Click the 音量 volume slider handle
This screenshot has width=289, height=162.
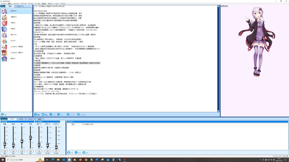tap(5, 144)
